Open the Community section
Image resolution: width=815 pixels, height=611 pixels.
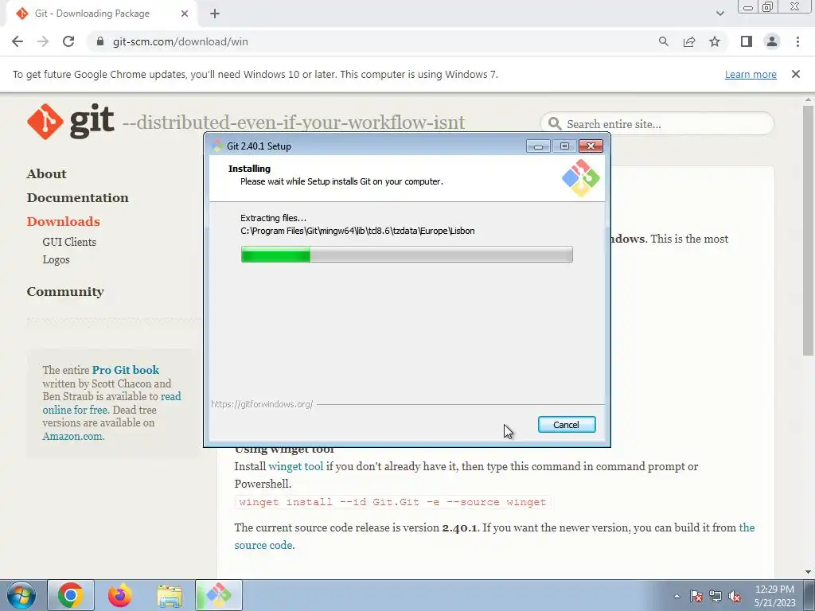(x=65, y=291)
